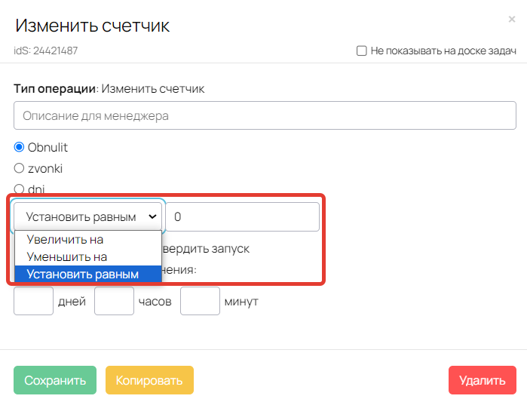Image resolution: width=527 pixels, height=405 pixels.
Task: Click the counter value field with 0
Action: 242,216
